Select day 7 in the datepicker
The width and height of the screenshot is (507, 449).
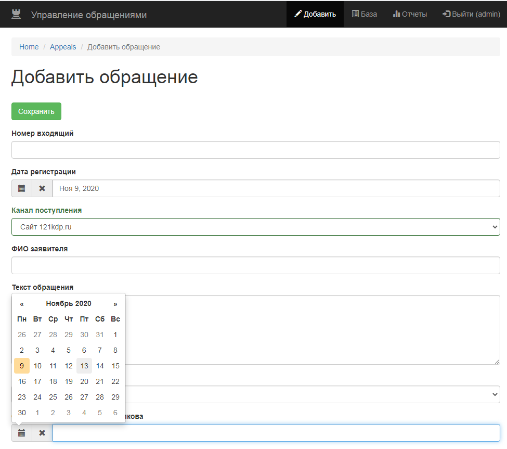point(100,350)
